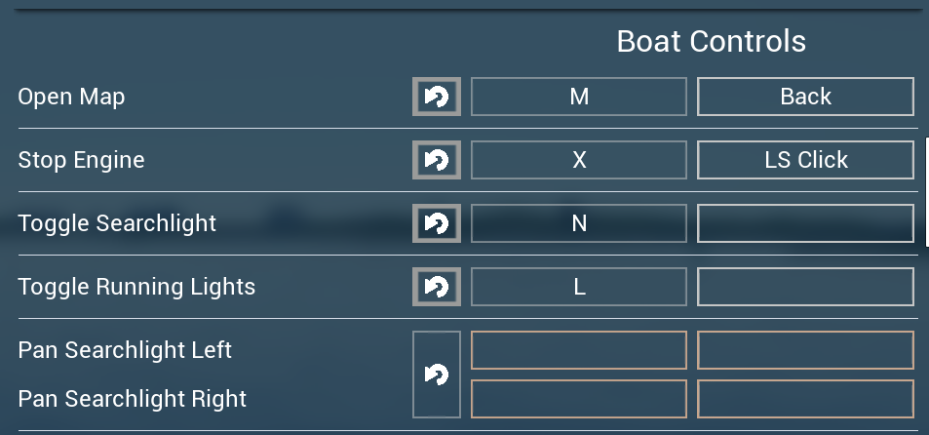Image resolution: width=929 pixels, height=435 pixels.
Task: Reset the Open Map keybinding
Action: (436, 97)
